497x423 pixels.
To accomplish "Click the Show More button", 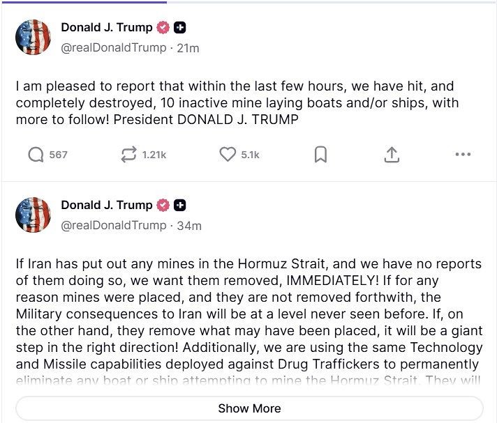I will [x=249, y=408].
